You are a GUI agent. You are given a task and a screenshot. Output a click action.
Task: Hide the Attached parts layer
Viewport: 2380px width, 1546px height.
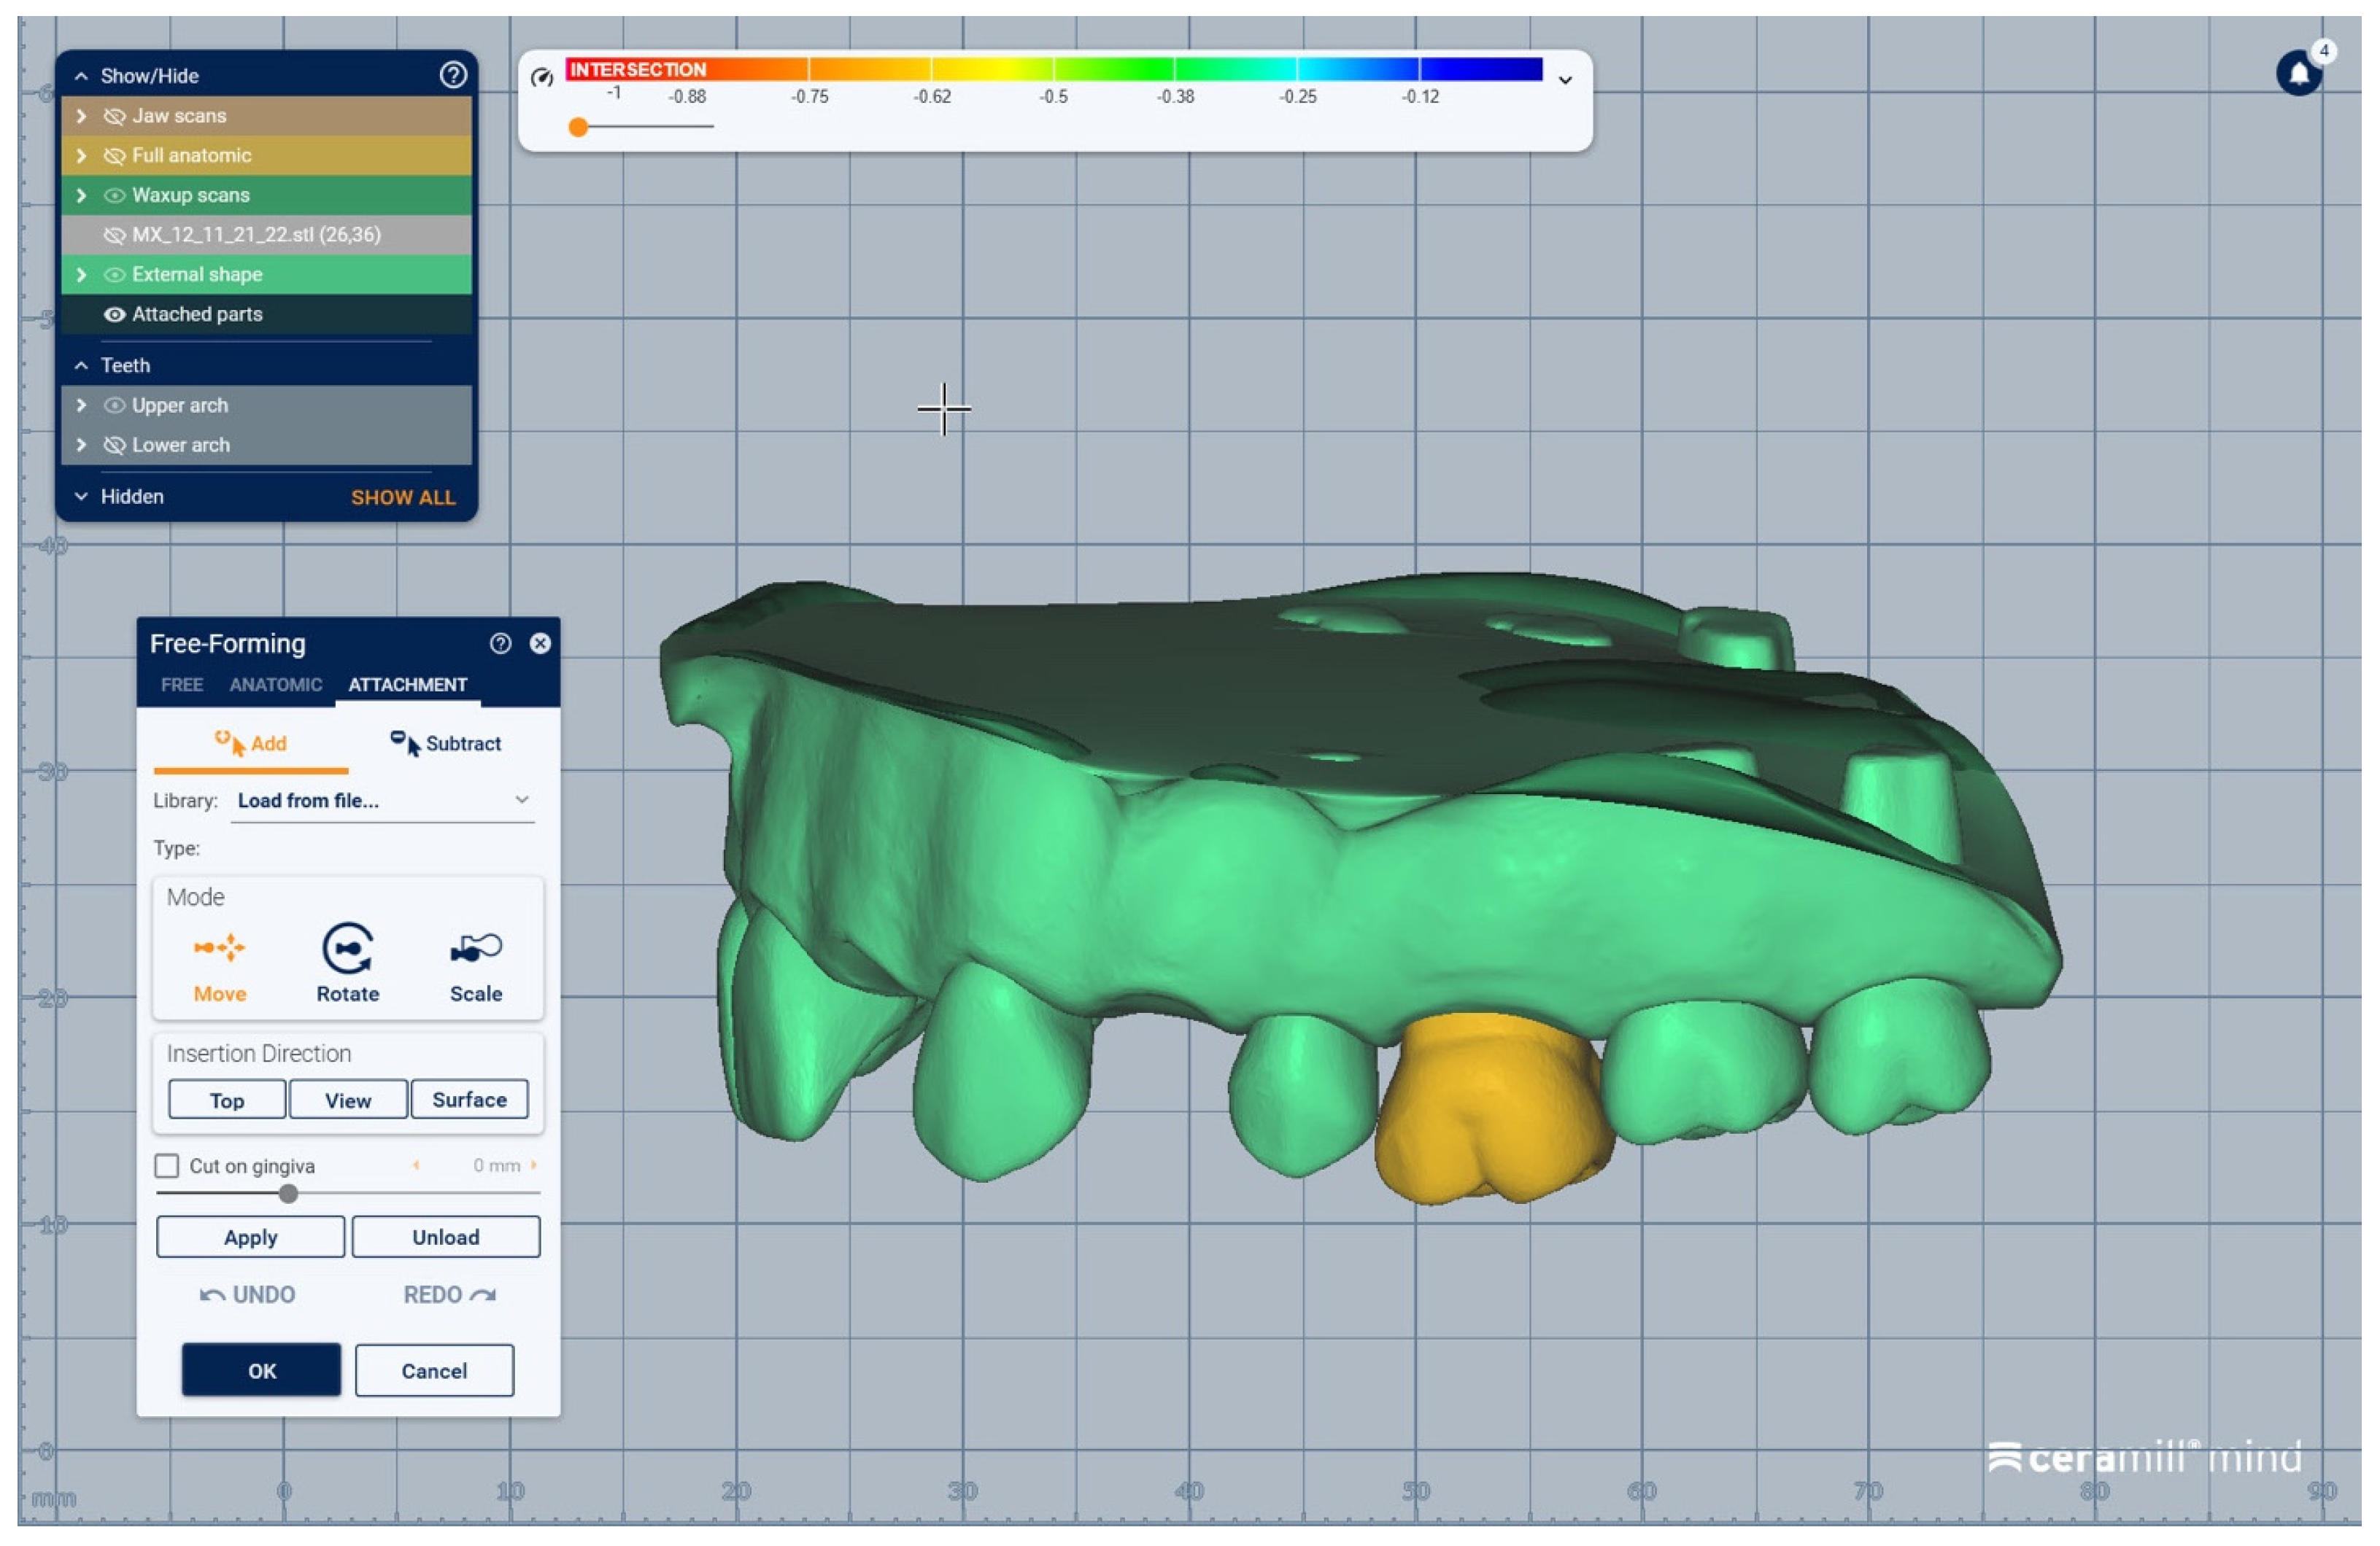pyautogui.click(x=114, y=315)
